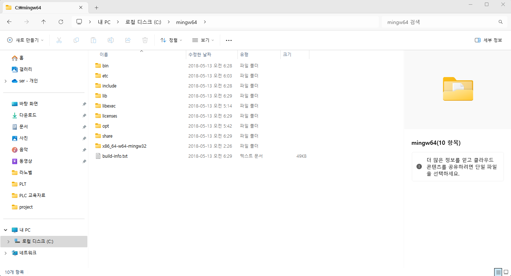Image resolution: width=511 pixels, height=276 pixels.
Task: Go back to the previous folder
Action: click(x=9, y=22)
